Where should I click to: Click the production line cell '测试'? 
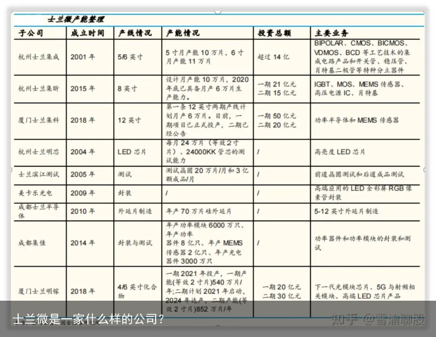(x=124, y=174)
